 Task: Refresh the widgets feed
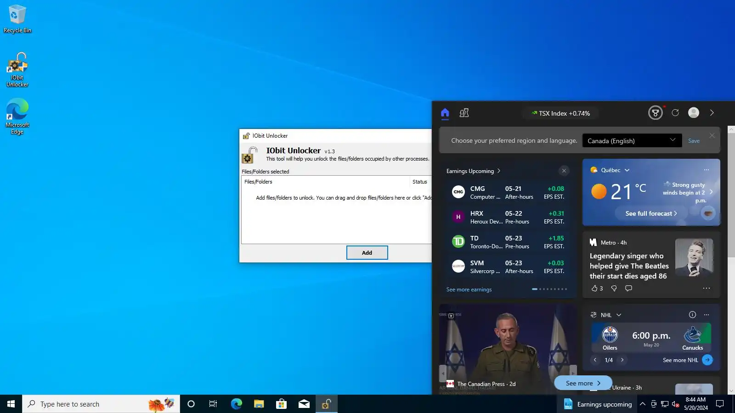click(x=675, y=113)
